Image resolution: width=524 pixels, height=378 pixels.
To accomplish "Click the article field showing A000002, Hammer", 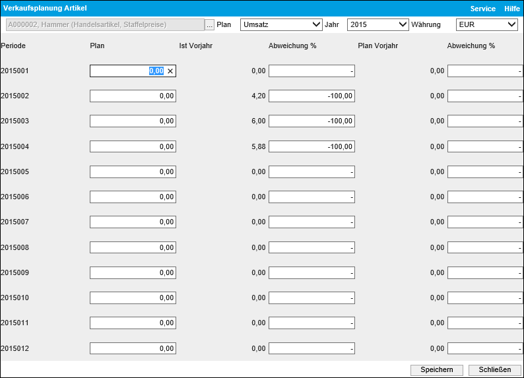I will (x=105, y=25).
